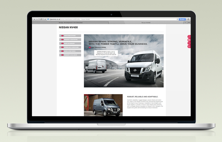Click the share icon in the browser toolbar

coord(41,19)
